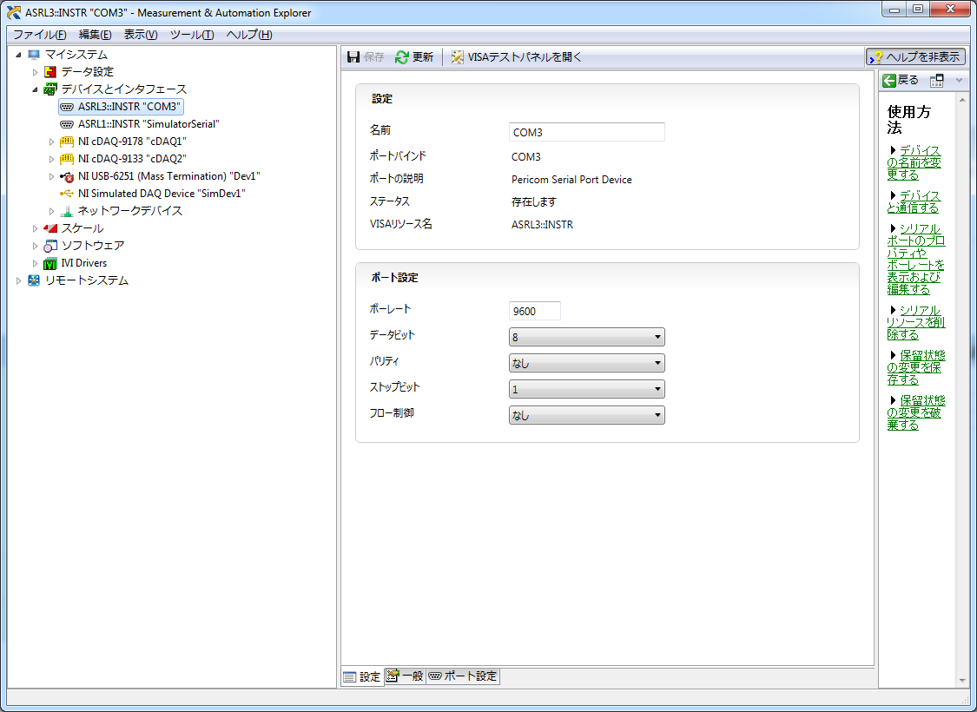Expand the ネットワークデバイス node
Viewport: 977px width, 712px height.
(52, 211)
